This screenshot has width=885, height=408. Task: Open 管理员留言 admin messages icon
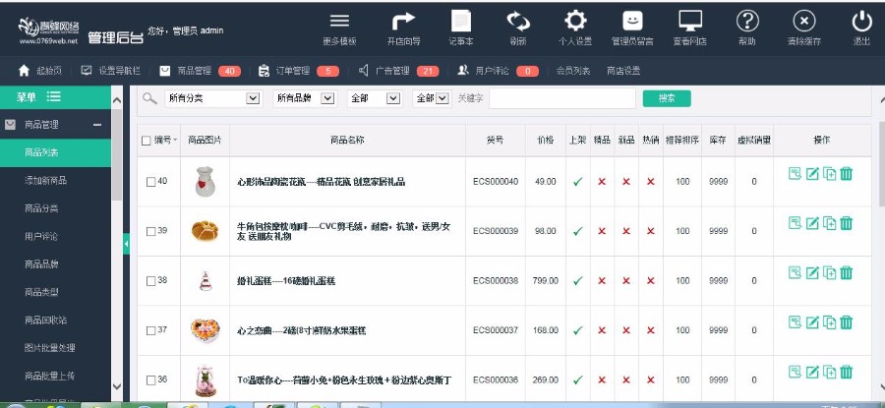(x=632, y=22)
